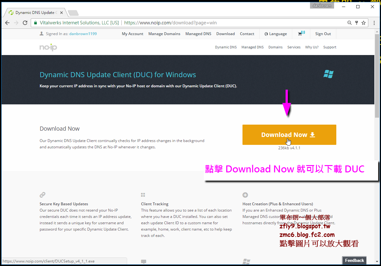The image size is (381, 266).
Task: Click 'Client Tracking' heading
Action: (155, 204)
